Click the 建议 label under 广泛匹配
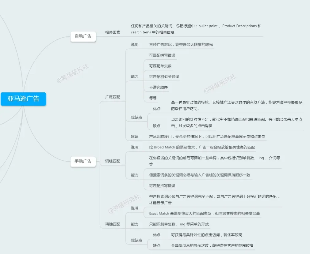 pos(134,136)
